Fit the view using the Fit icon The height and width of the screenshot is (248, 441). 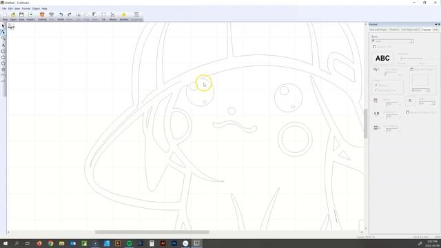(103, 17)
